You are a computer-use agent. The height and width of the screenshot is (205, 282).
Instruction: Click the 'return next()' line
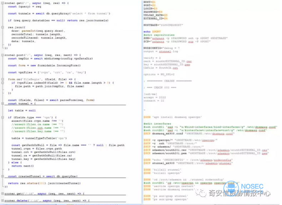tap(22, 166)
